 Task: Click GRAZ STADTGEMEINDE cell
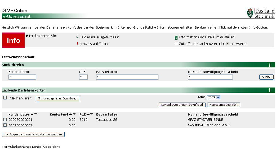click(x=205, y=120)
